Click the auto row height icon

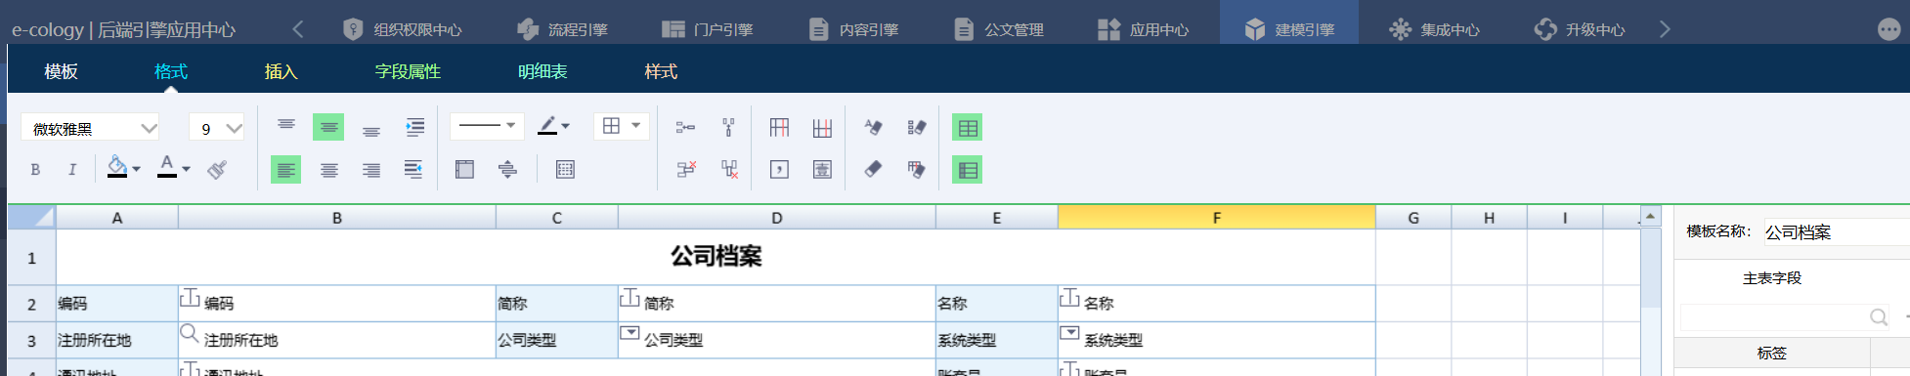(x=507, y=170)
